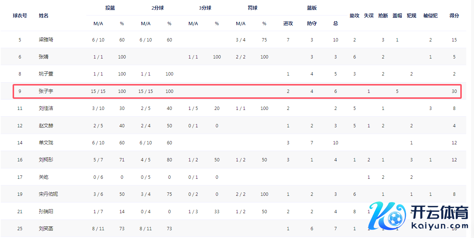Select the 3分球 header group
Screen dimensions: 474x238
(205, 8)
